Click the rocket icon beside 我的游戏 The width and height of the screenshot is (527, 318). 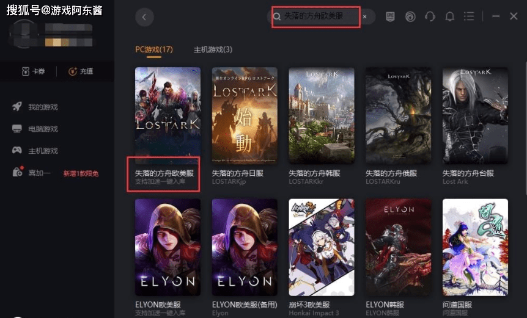17,107
